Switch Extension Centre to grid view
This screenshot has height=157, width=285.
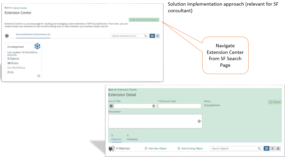coord(152,36)
